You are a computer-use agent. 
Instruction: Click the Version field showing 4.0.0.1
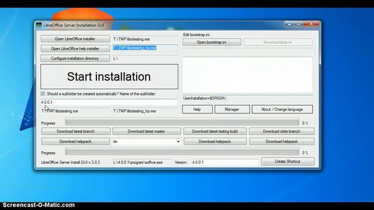point(224,162)
